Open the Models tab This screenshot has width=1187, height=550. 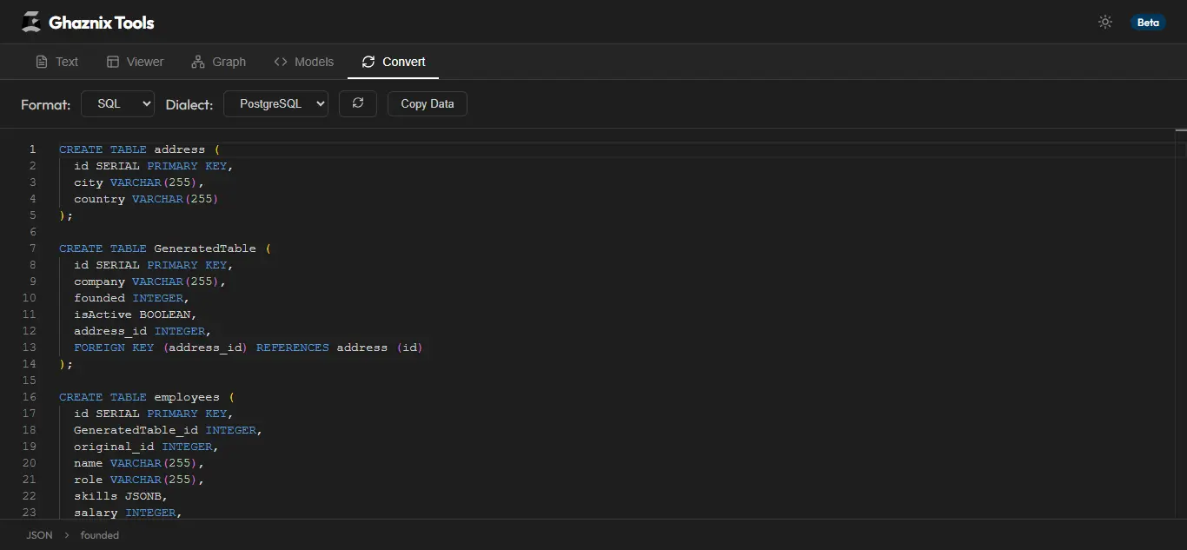click(303, 62)
